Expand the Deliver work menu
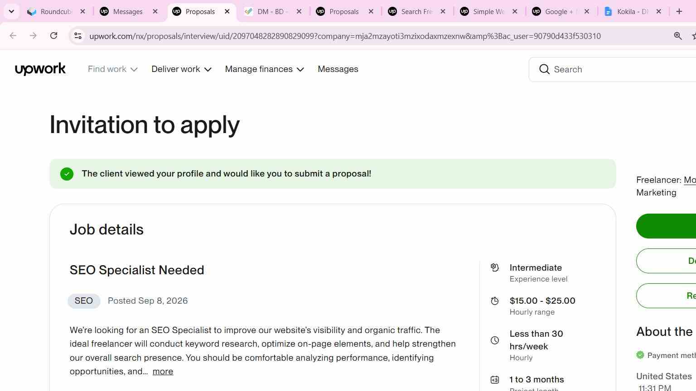 (x=181, y=69)
